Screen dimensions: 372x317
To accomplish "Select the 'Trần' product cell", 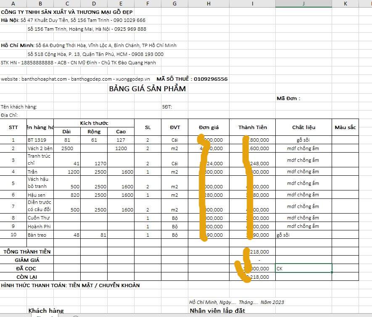I will [x=40, y=172].
